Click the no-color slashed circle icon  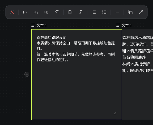tap(12, 12)
